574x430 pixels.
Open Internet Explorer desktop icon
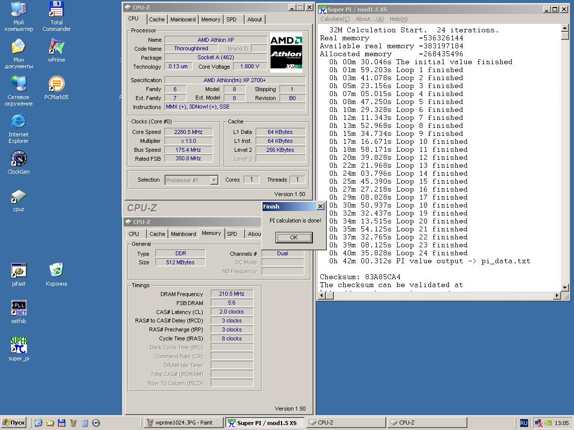18,129
